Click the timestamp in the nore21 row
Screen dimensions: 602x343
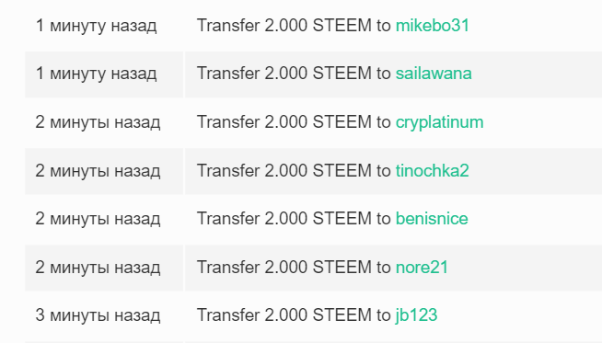(98, 268)
